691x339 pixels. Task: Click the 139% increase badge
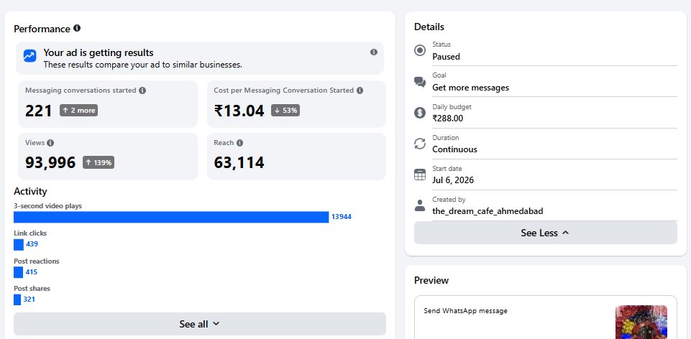pos(99,162)
